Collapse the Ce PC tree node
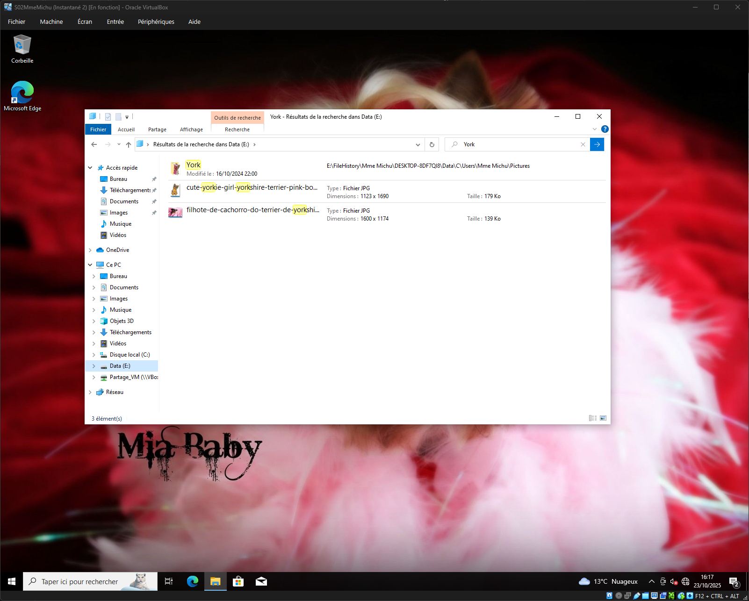Viewport: 749px width, 601px height. tap(90, 265)
